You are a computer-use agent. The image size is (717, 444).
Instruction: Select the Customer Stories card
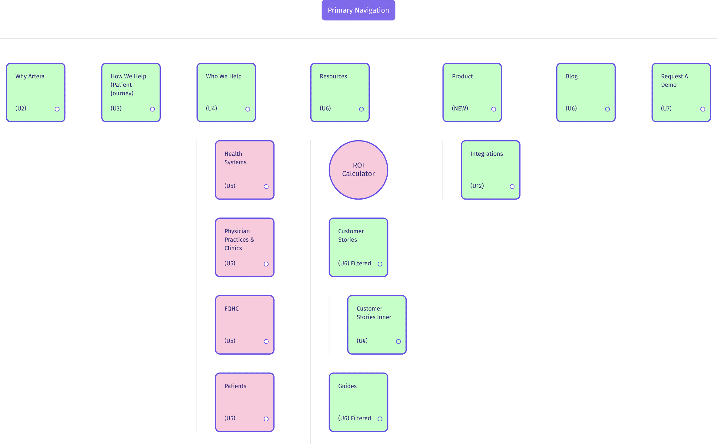[358, 247]
